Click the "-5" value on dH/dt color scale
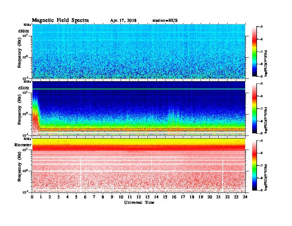 pos(261,27)
